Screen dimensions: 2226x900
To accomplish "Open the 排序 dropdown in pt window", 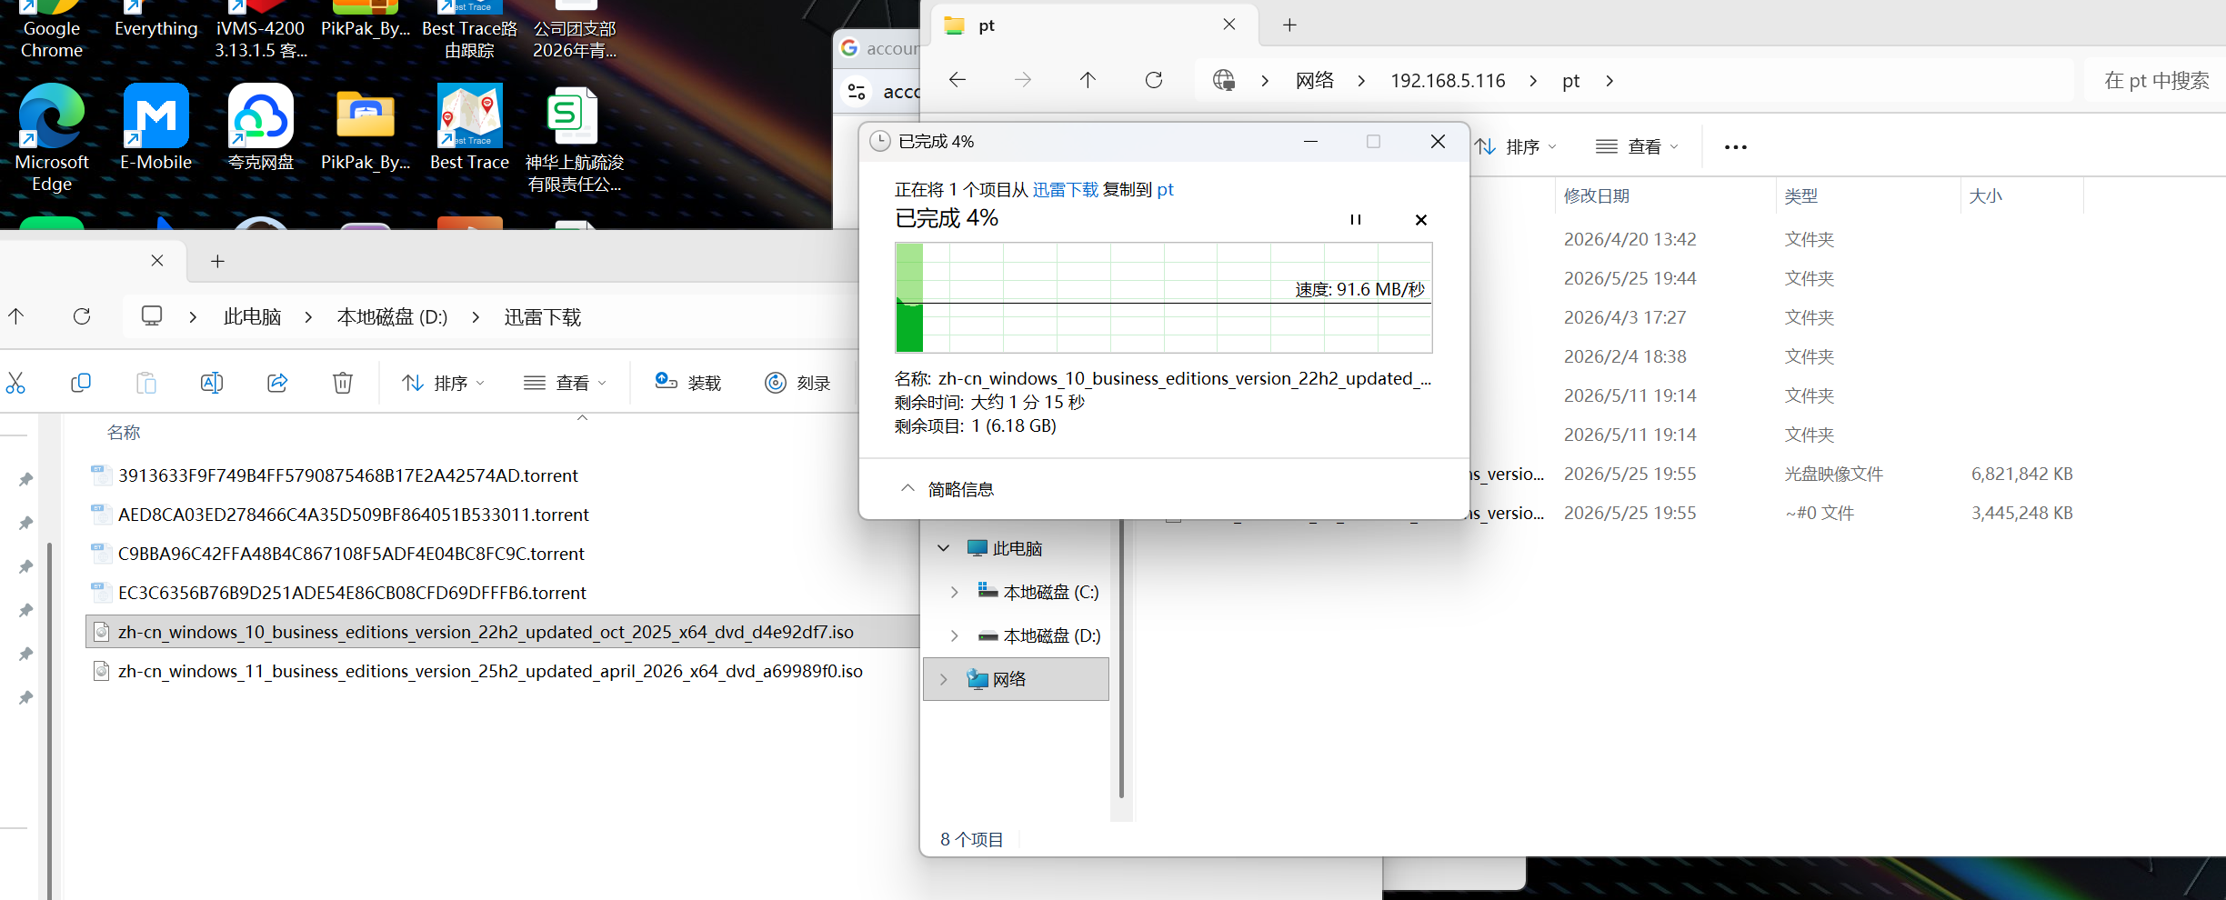I will click(1516, 146).
